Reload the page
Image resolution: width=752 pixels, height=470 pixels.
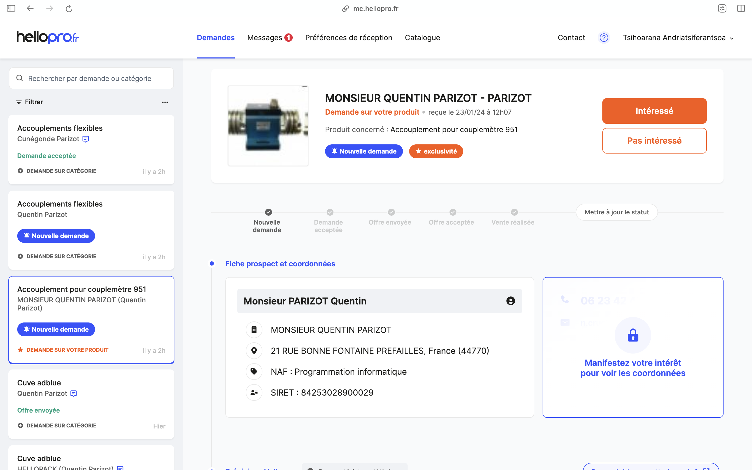[69, 8]
